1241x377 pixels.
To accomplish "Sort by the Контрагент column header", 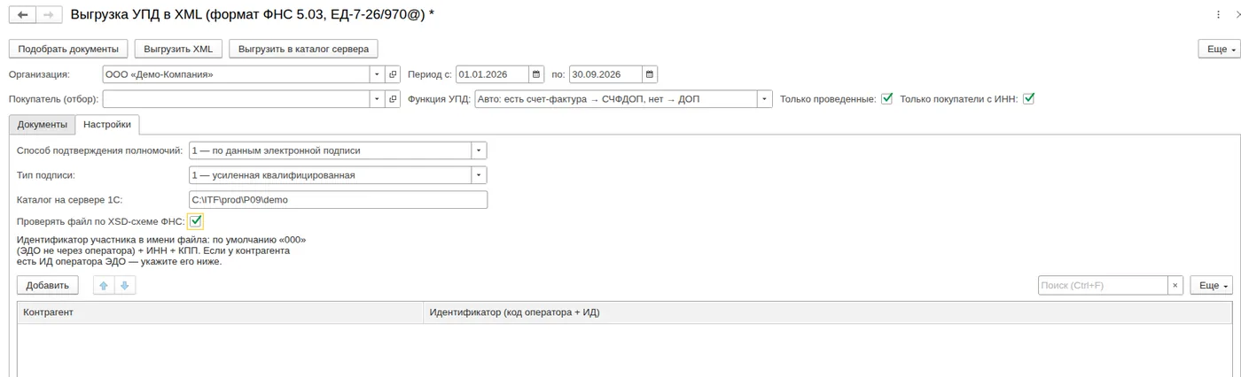I will [x=221, y=312].
